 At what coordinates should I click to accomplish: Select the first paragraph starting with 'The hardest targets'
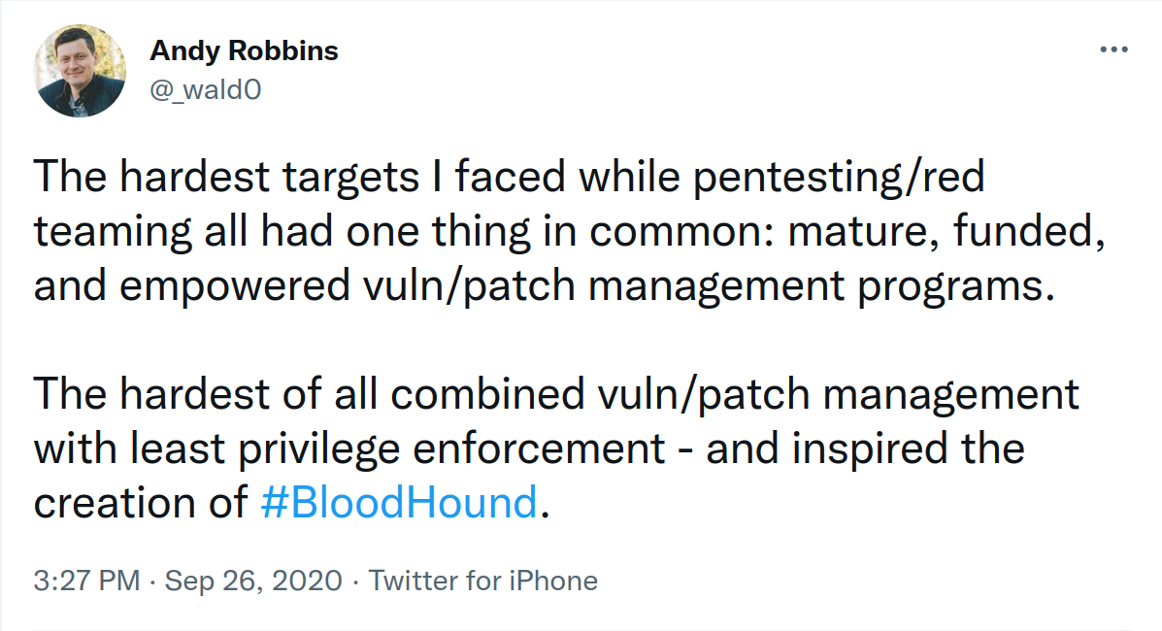click(x=569, y=231)
